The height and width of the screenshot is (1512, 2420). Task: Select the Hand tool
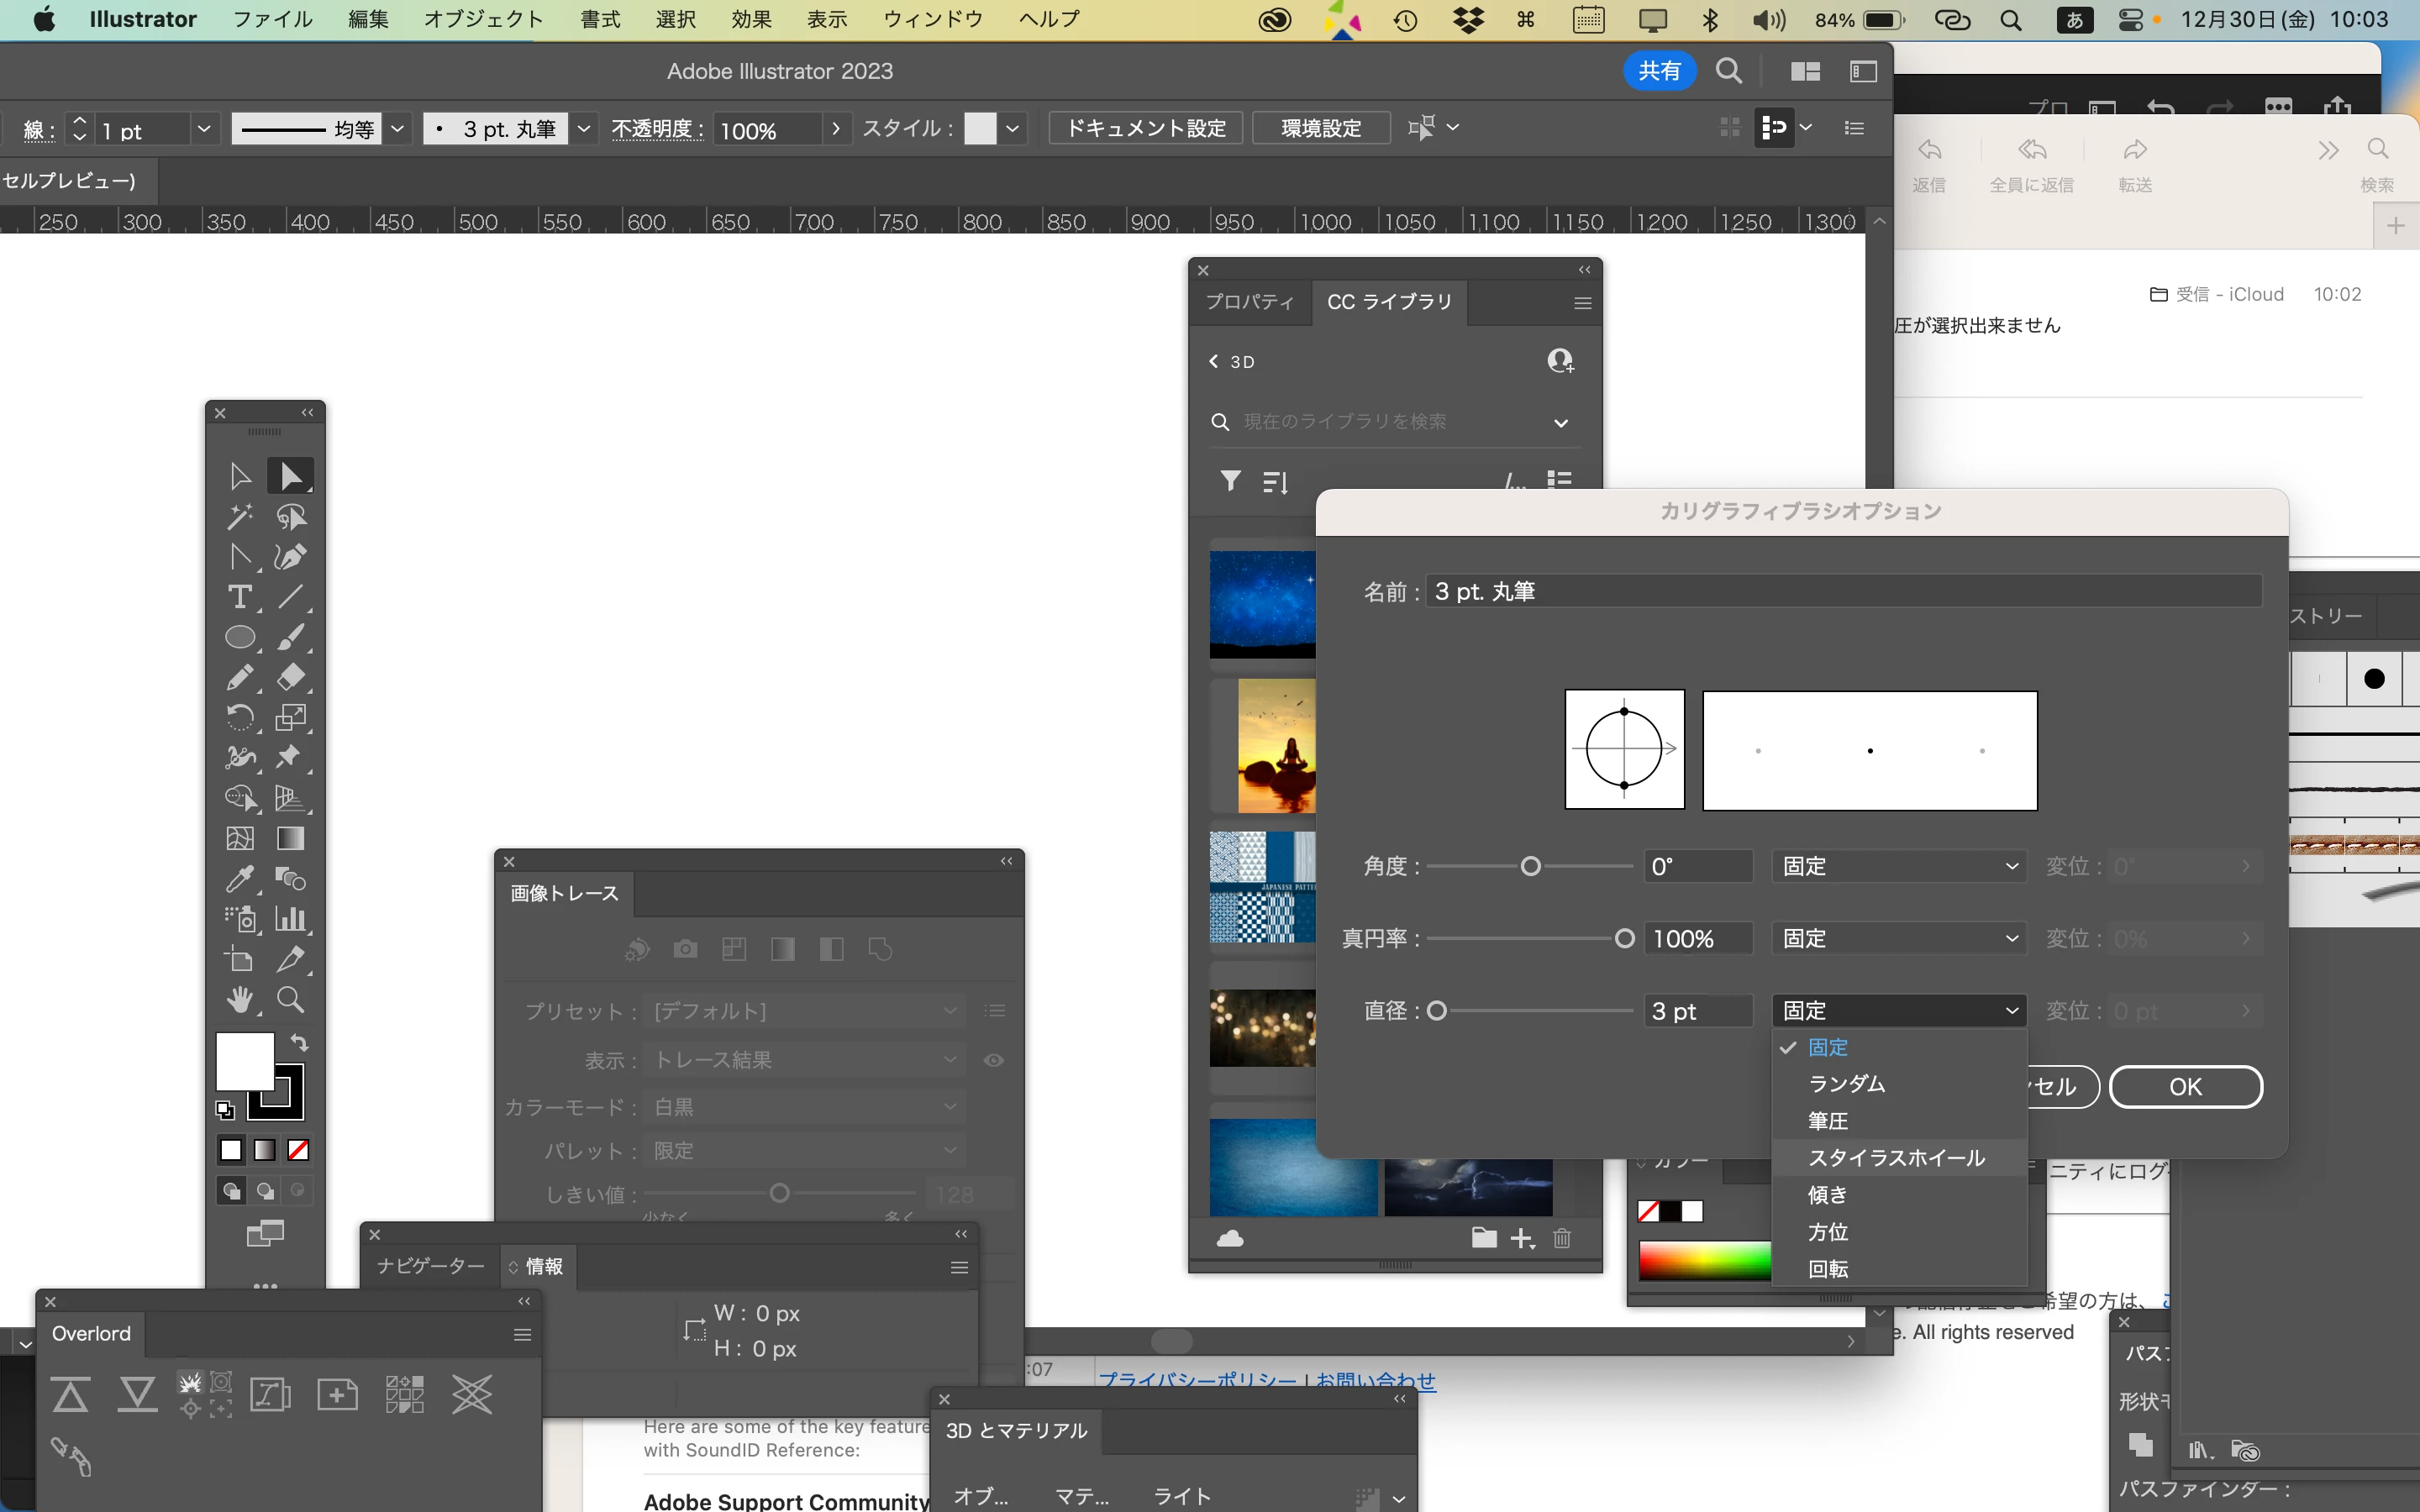239,999
